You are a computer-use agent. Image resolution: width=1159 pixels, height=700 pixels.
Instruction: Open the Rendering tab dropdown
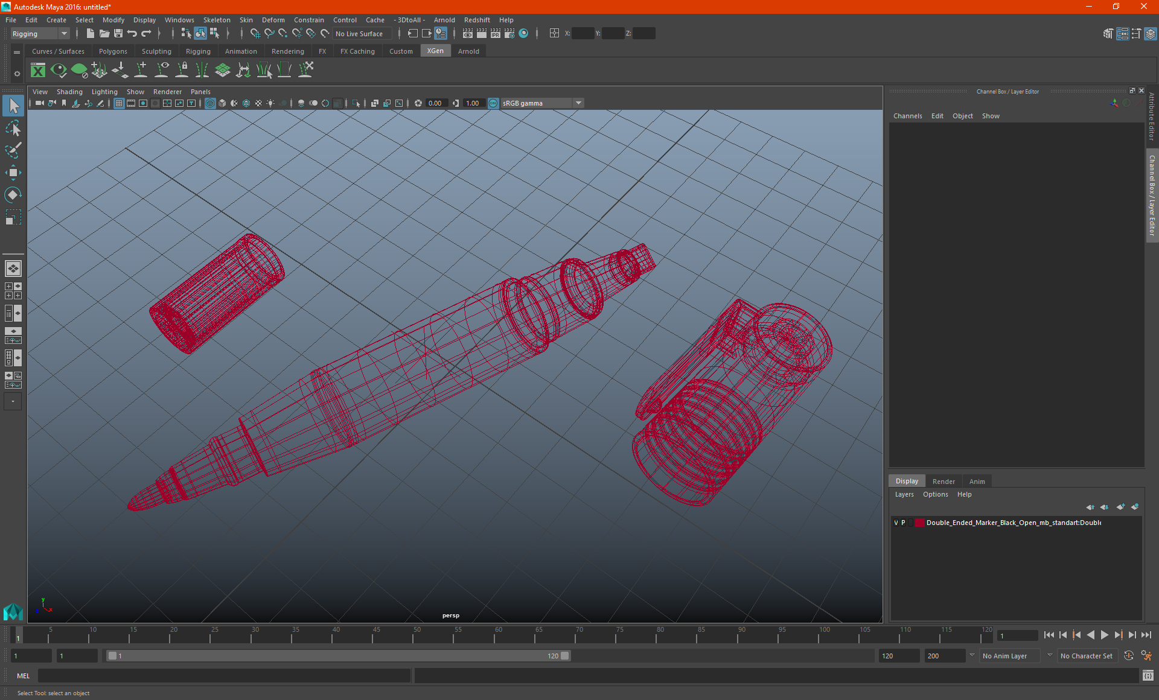click(288, 51)
